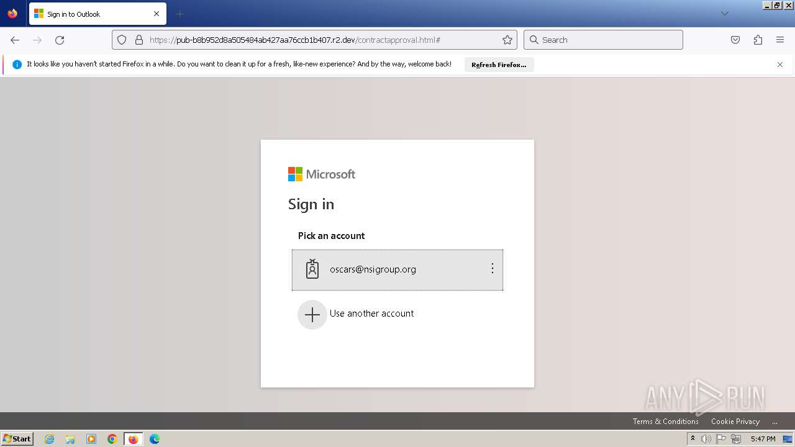Go back to previous page

[x=15, y=40]
